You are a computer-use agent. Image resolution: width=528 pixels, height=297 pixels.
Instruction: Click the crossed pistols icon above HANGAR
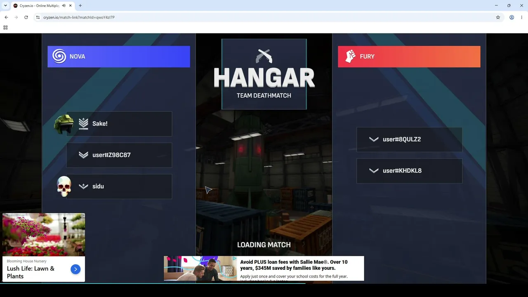[x=264, y=56]
